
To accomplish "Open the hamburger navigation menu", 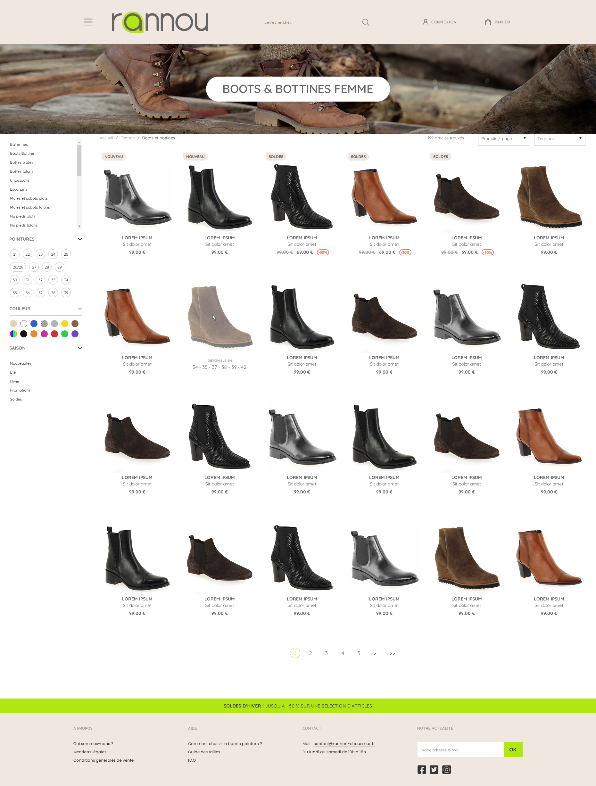I will pos(88,22).
